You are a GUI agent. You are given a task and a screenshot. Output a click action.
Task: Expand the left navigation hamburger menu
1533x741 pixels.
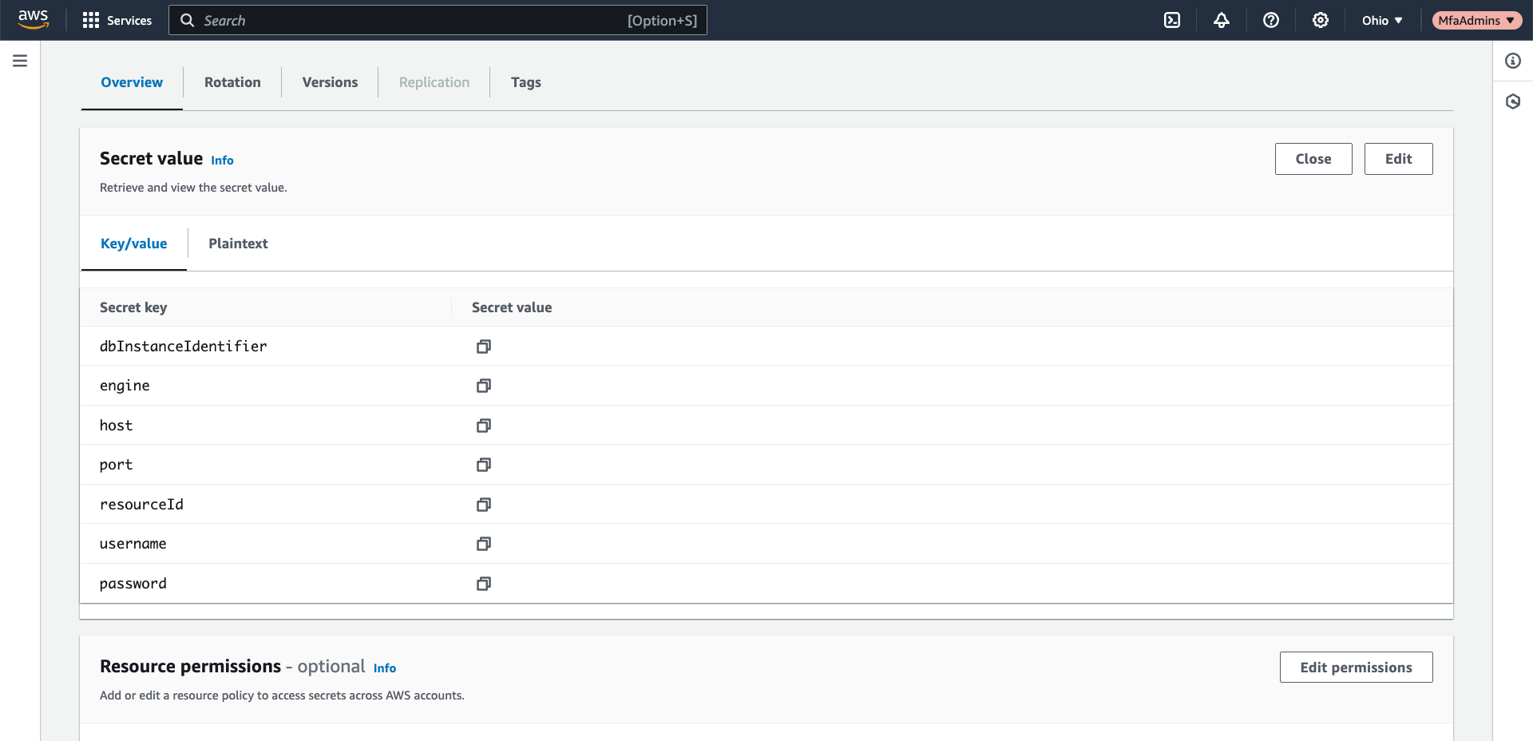click(x=20, y=61)
